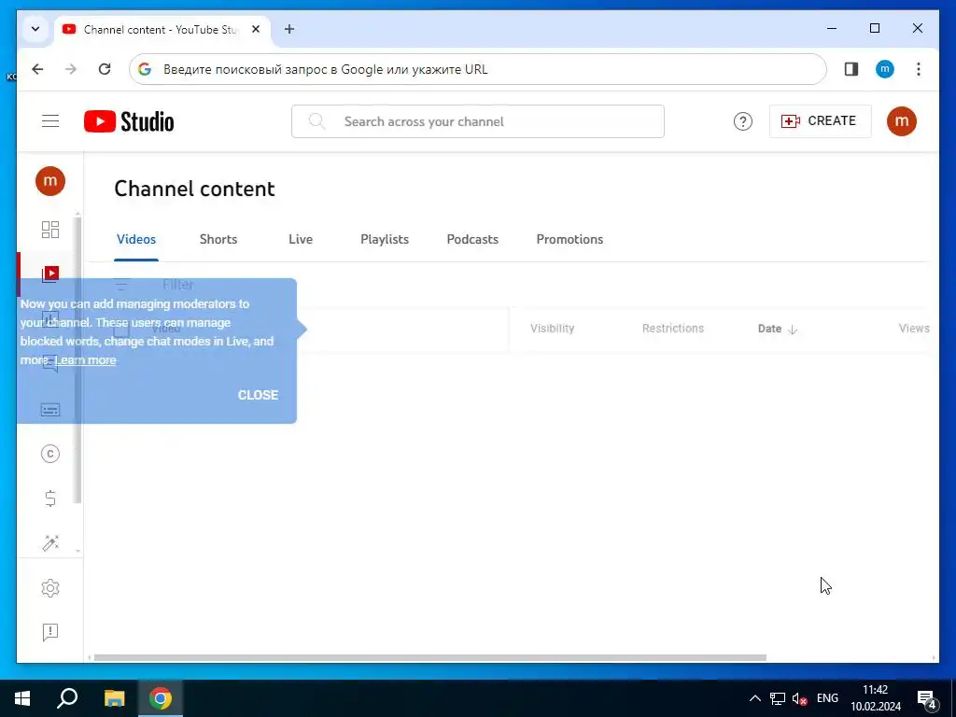The image size is (956, 717).
Task: Open the help question mark icon
Action: pyautogui.click(x=742, y=121)
